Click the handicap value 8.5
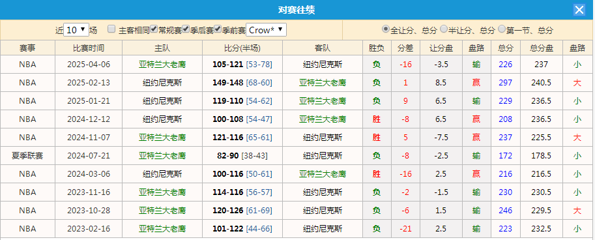This screenshot has width=595, height=240. [x=441, y=83]
